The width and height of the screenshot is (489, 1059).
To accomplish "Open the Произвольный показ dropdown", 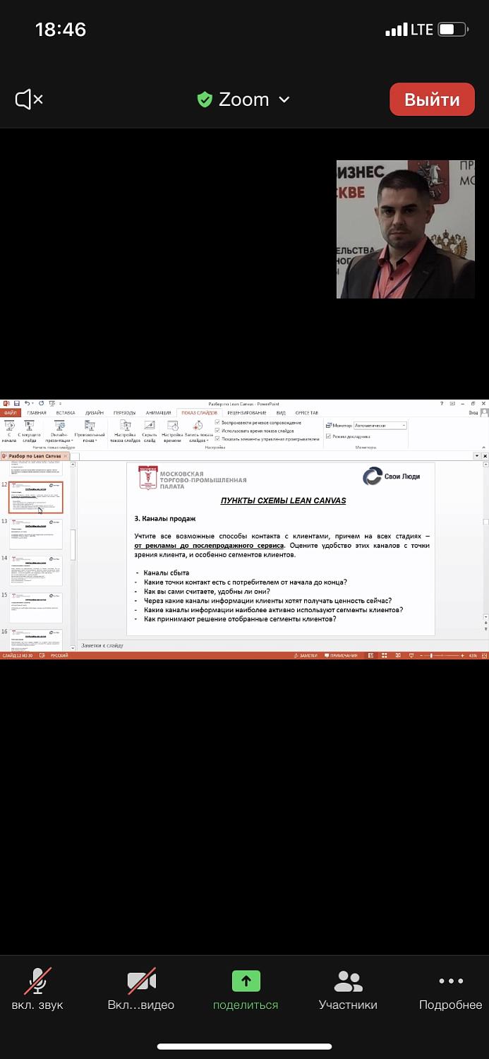I will pyautogui.click(x=90, y=431).
